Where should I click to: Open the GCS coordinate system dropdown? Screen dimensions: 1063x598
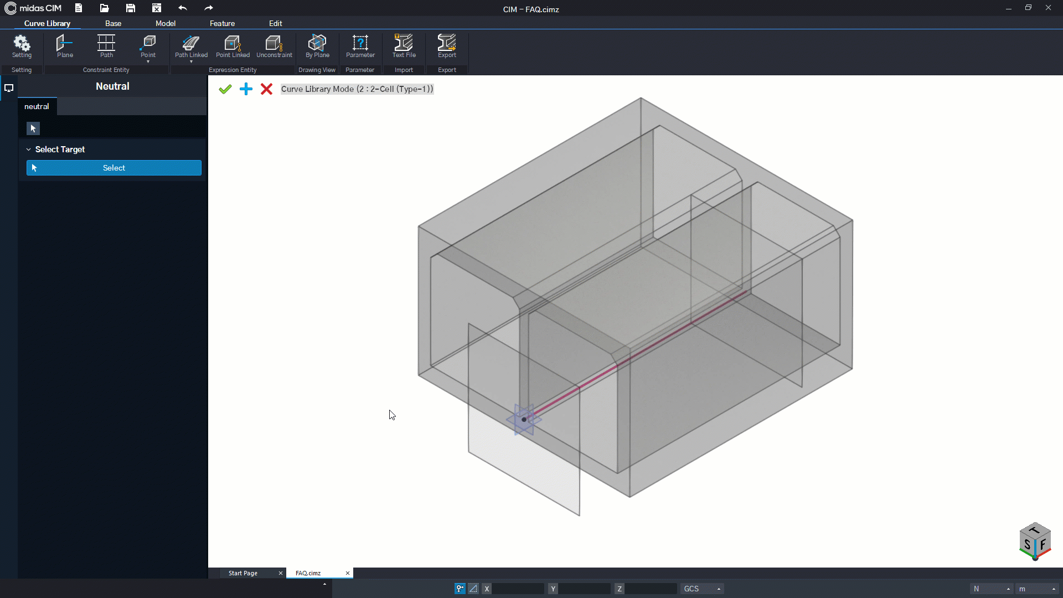[702, 589]
